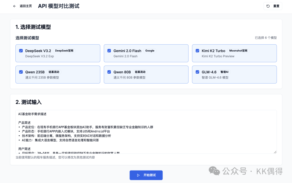Viewport: 292px width, 183px height.
Task: Grab the textarea resize handle
Action: (275, 152)
